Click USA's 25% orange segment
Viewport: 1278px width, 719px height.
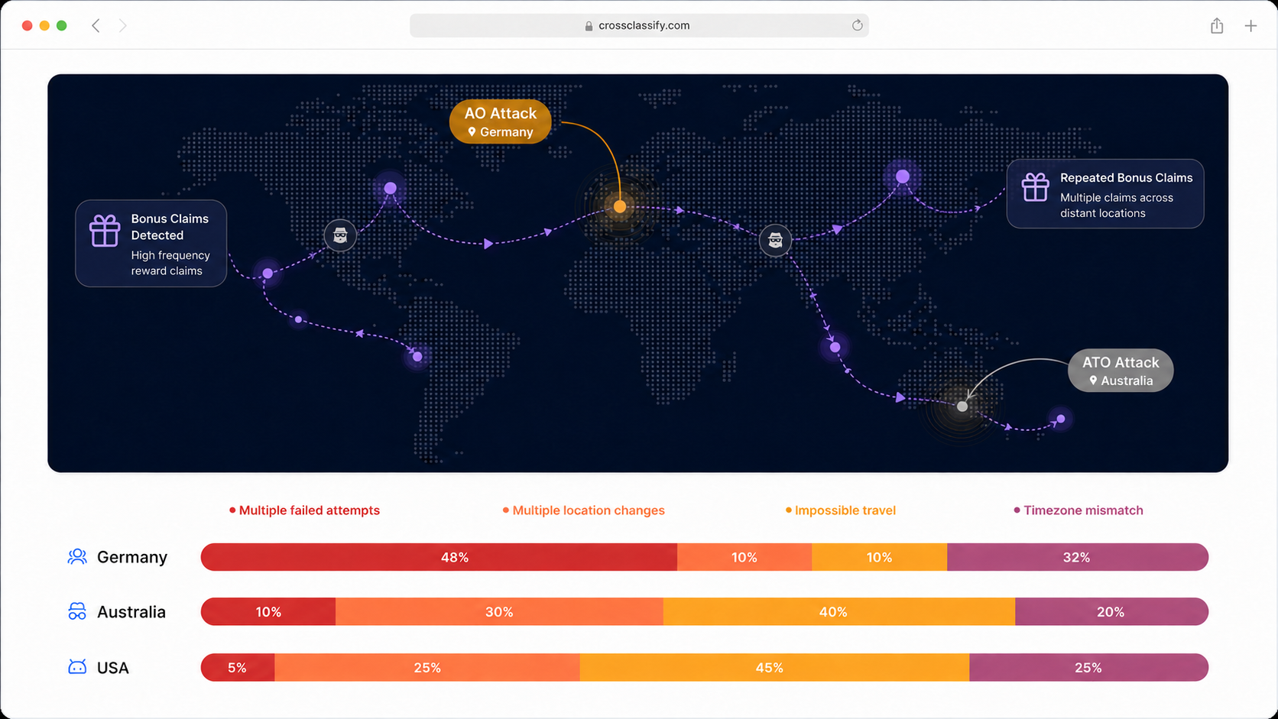[427, 667]
